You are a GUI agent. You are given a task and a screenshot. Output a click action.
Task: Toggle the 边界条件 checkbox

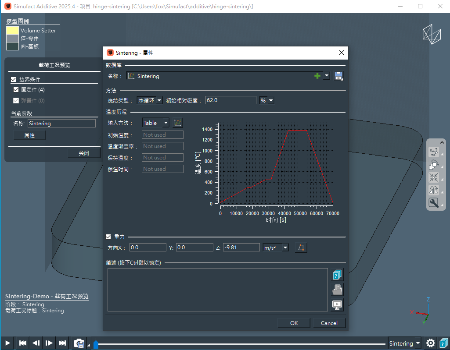14,80
